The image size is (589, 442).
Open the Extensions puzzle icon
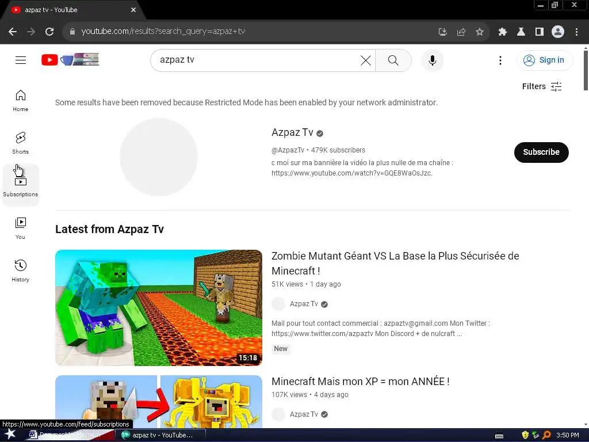coord(503,32)
